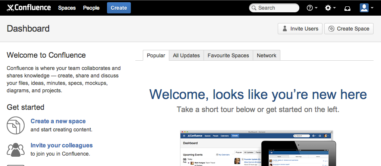Click the invite colleagues people icon
381x166 pixels.
coord(16,149)
